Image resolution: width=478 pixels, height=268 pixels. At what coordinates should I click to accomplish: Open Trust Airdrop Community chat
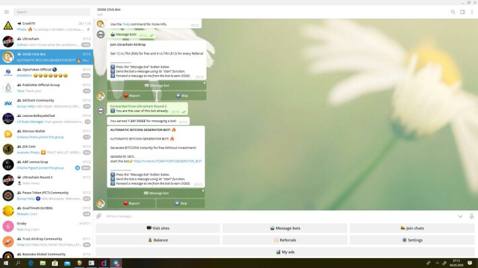[46, 241]
